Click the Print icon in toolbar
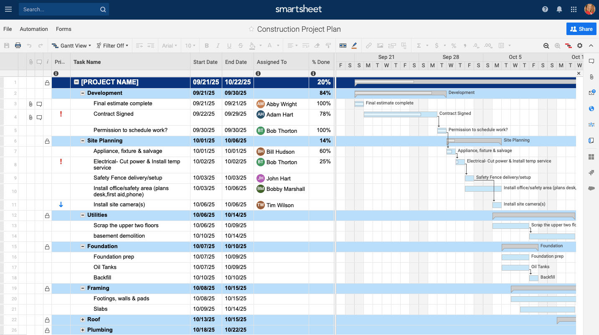 pyautogui.click(x=18, y=46)
